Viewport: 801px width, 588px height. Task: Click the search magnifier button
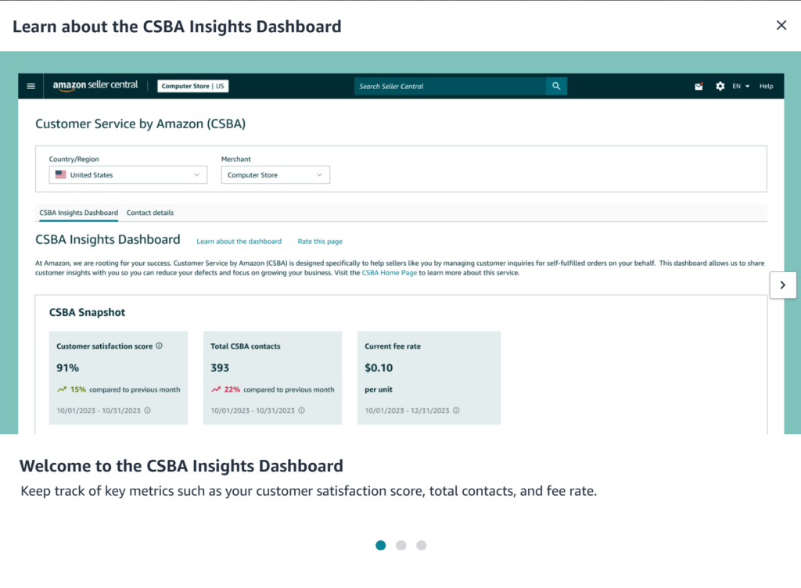coord(556,86)
